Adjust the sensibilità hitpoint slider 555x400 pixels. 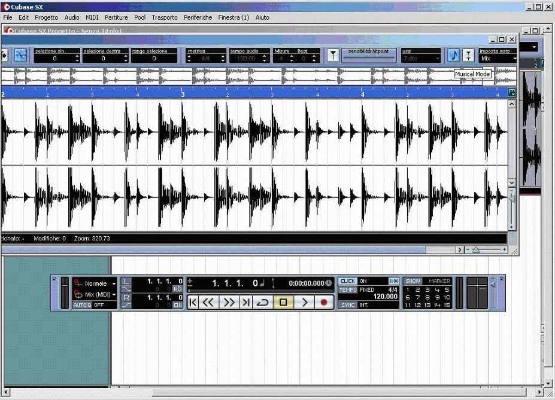coord(368,58)
